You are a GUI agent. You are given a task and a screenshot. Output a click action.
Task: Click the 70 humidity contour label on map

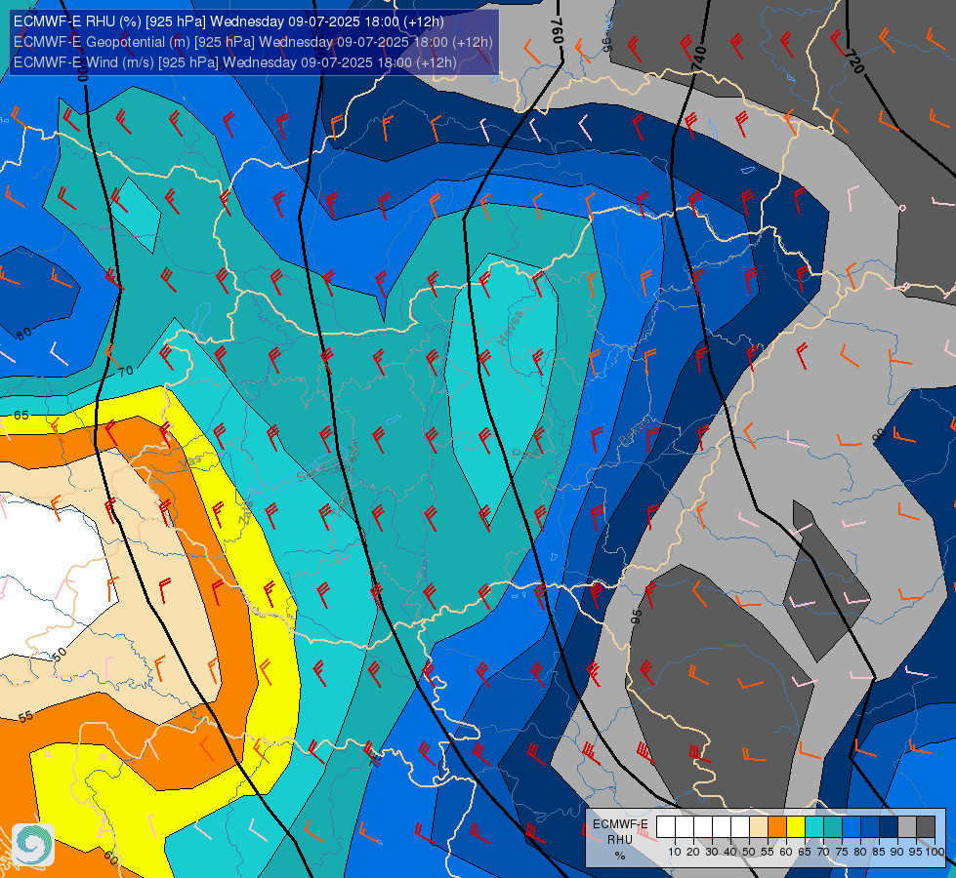126,371
